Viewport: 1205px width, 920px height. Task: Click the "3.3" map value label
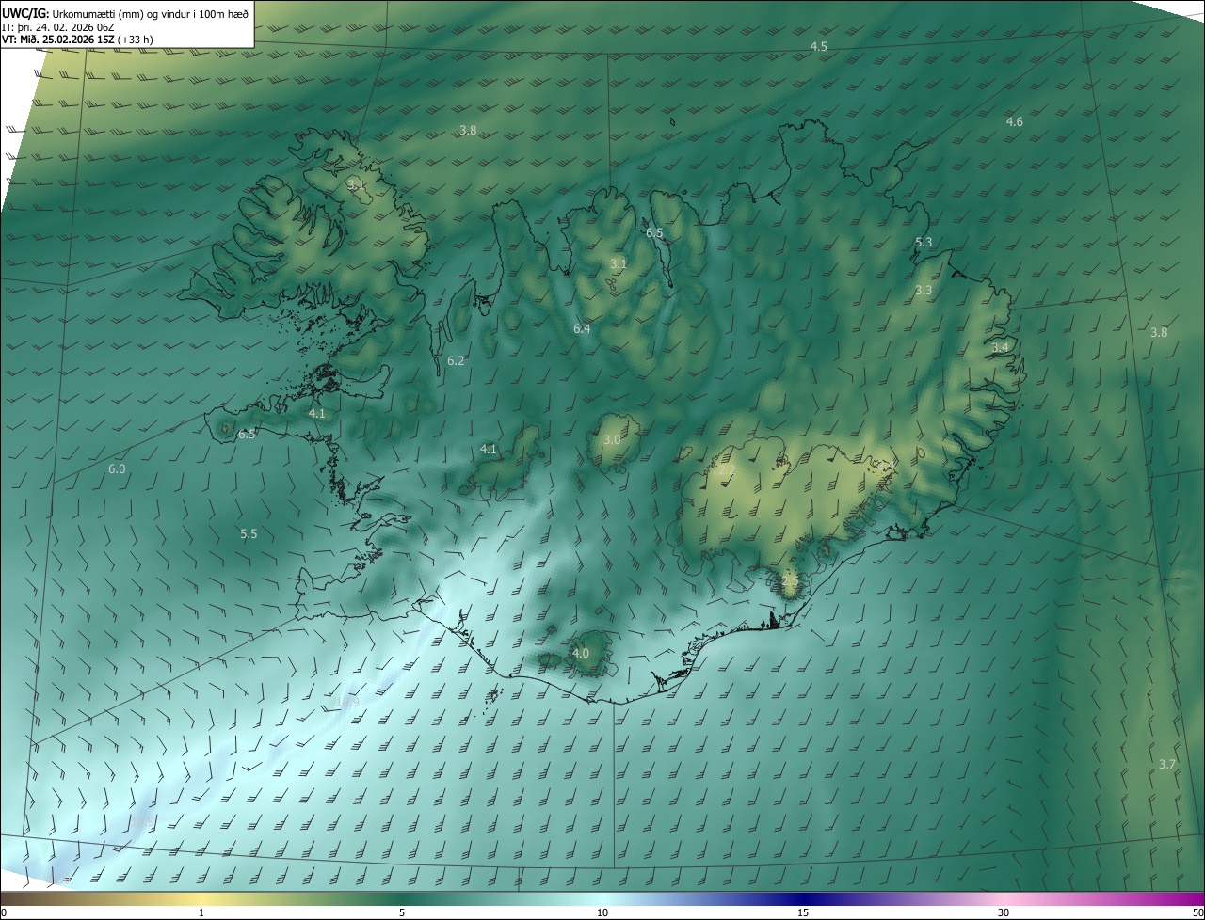point(924,290)
